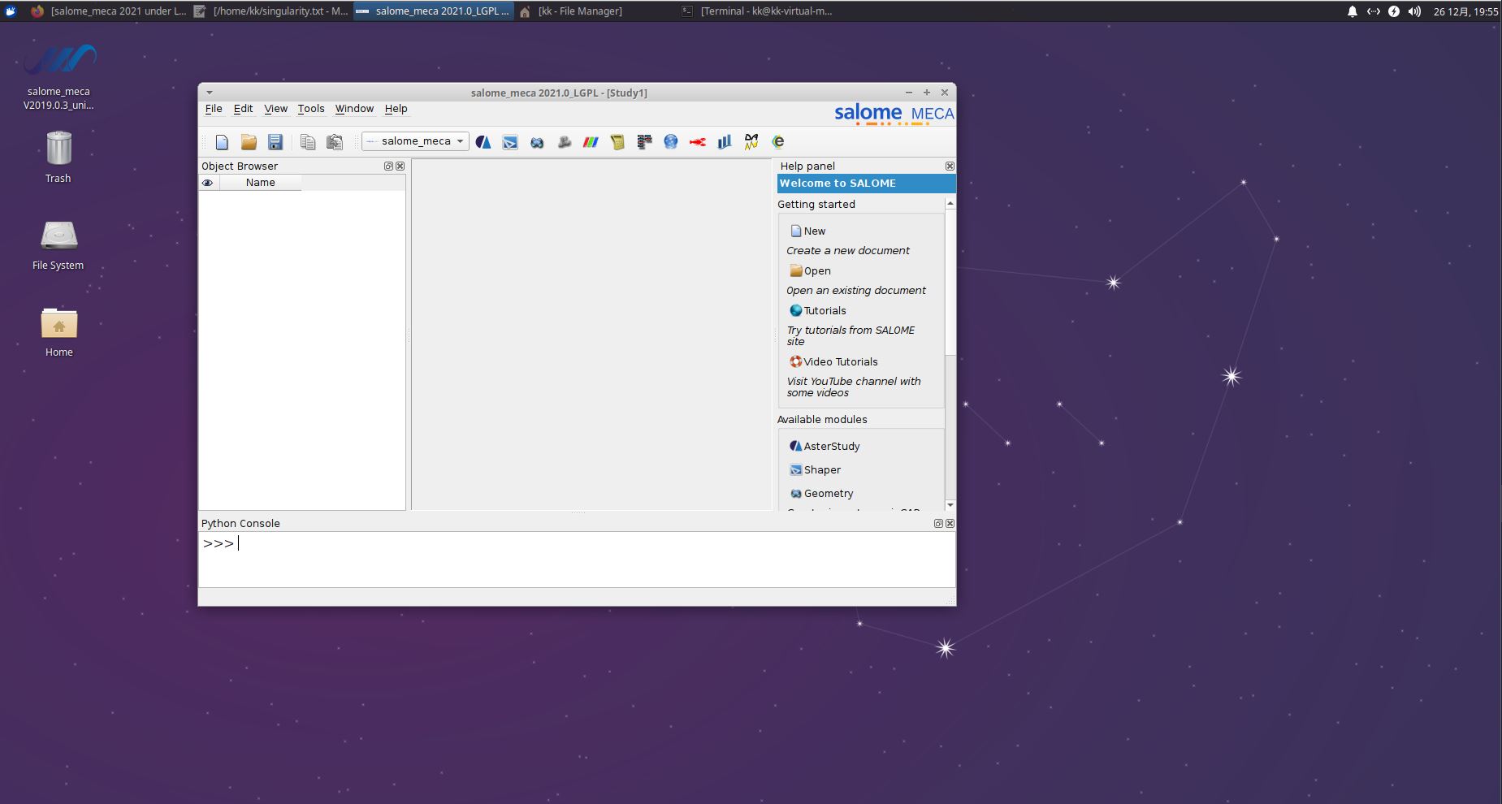This screenshot has width=1502, height=804.
Task: Click the Shaper module link
Action: click(822, 470)
